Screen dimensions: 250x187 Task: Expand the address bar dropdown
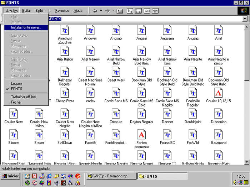tap(245, 19)
